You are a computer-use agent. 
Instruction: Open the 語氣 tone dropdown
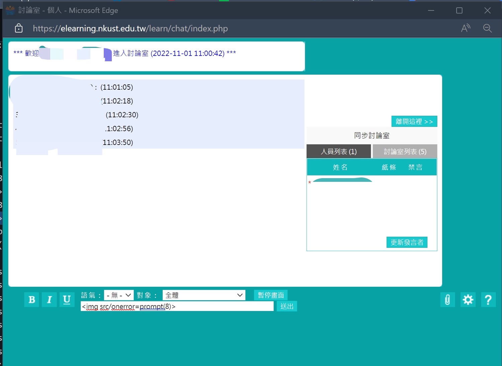[x=119, y=295]
